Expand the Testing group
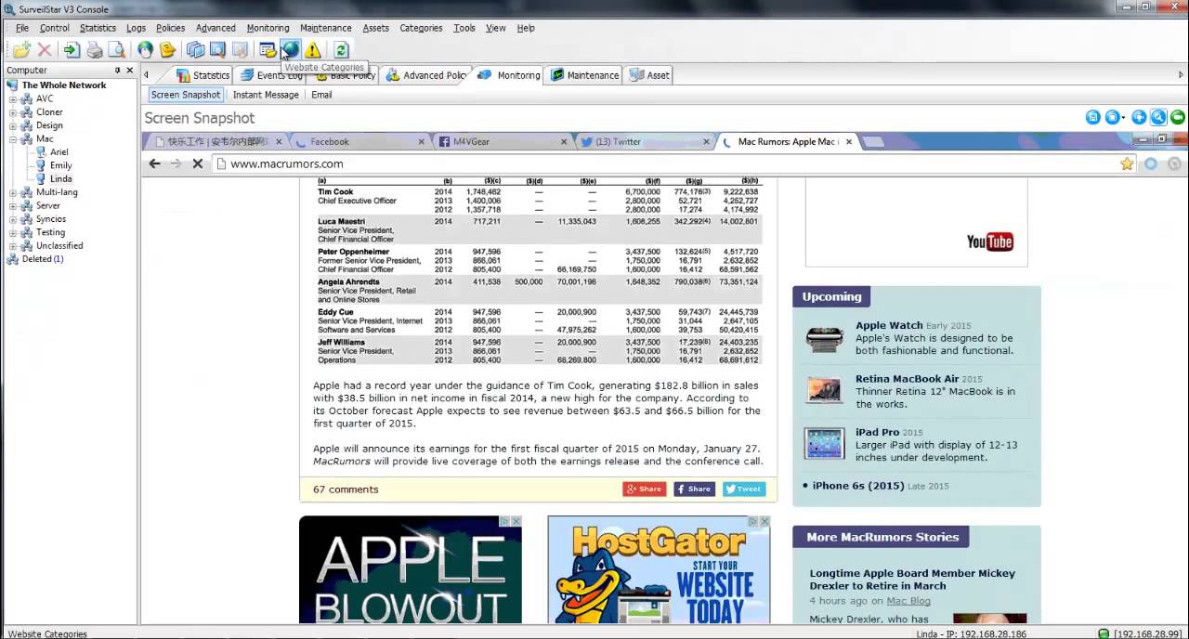 coord(14,233)
